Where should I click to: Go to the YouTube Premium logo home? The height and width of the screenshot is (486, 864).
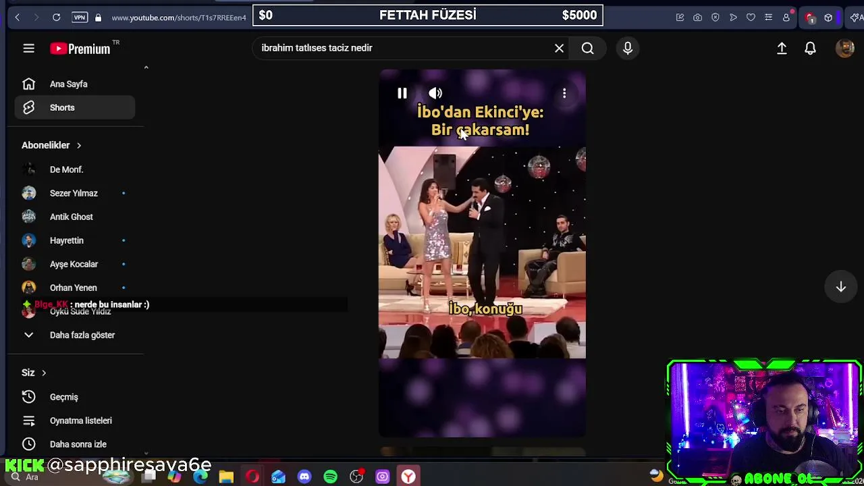tap(80, 49)
